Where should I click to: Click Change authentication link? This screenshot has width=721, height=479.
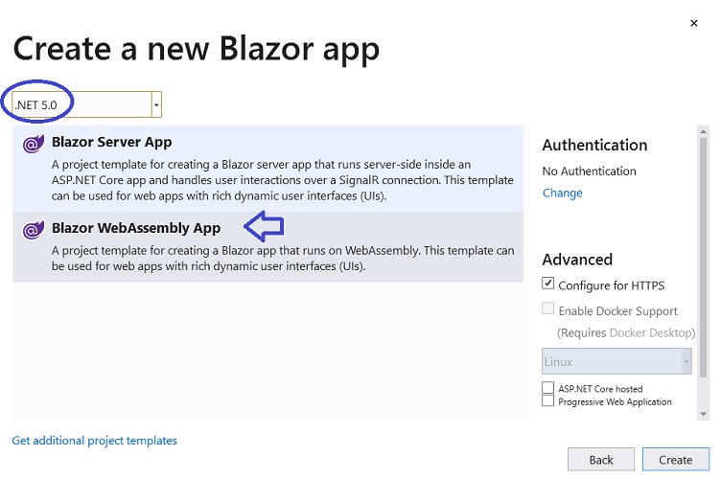click(x=563, y=193)
